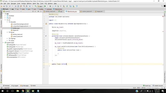Screen dimensions: 166x93
Task: Collapse the drawable folder node
Action: click(x=7, y=22)
